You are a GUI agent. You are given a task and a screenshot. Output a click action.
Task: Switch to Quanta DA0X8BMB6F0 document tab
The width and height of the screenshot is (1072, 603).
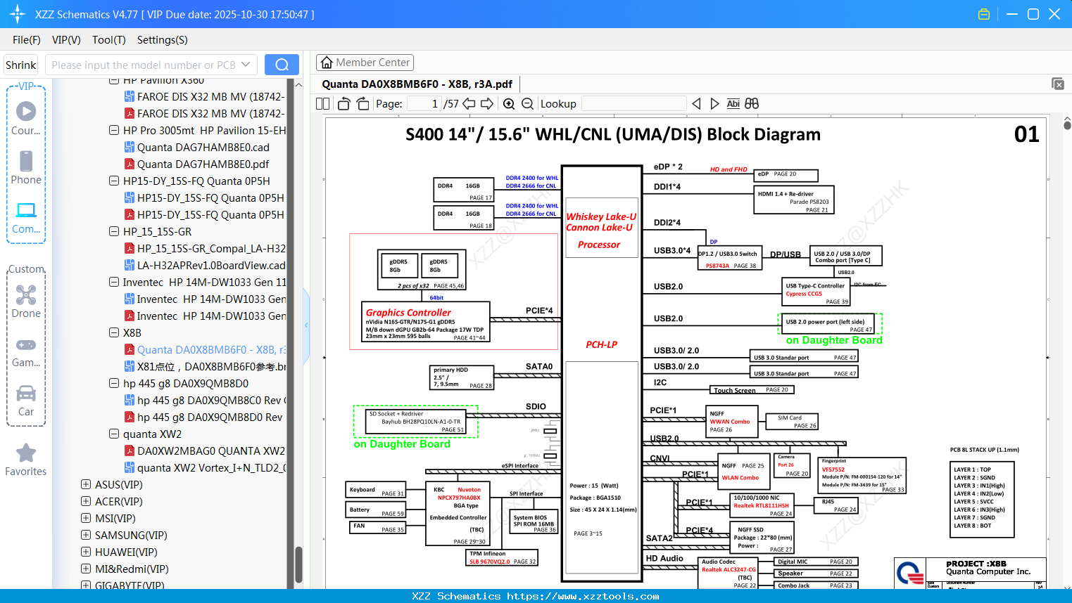point(417,84)
